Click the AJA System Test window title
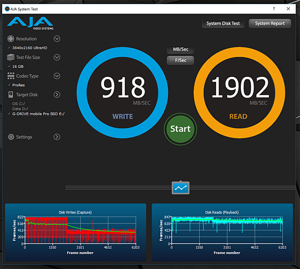Image resolution: width=300 pixels, height=269 pixels. click(24, 9)
